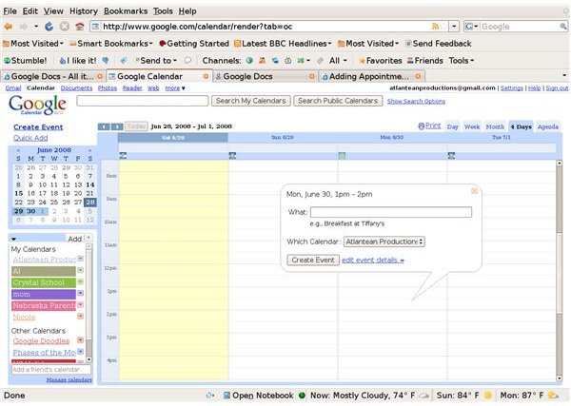Viewport: 571px width, 406px height.
Task: Click the Add a friend's calendar field
Action: click(x=51, y=370)
